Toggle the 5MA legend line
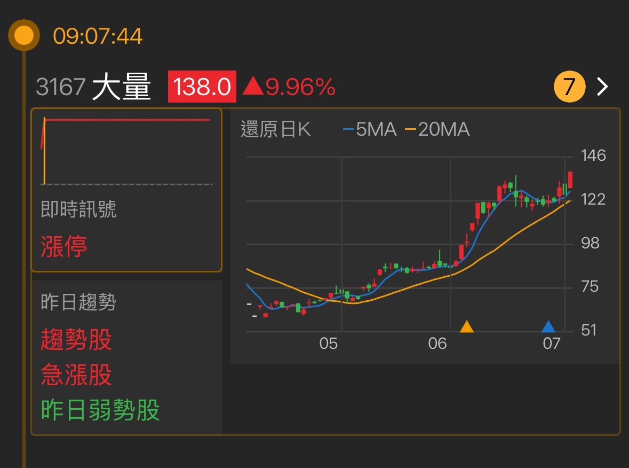 coord(370,129)
